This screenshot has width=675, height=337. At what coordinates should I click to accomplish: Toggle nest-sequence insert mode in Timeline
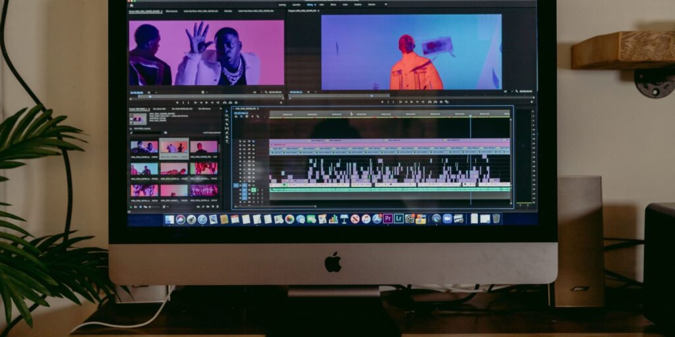pyautogui.click(x=236, y=117)
